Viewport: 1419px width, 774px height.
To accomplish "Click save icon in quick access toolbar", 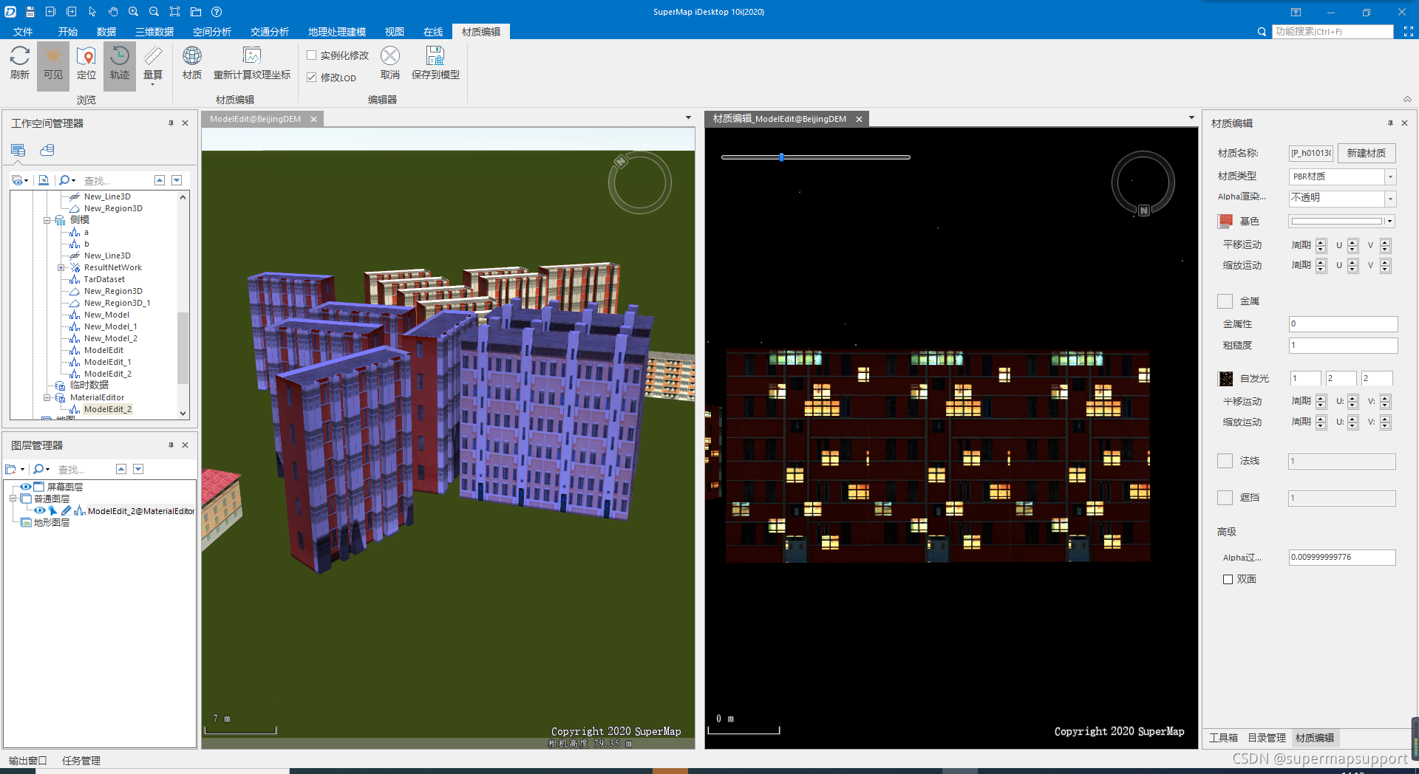I will (30, 12).
